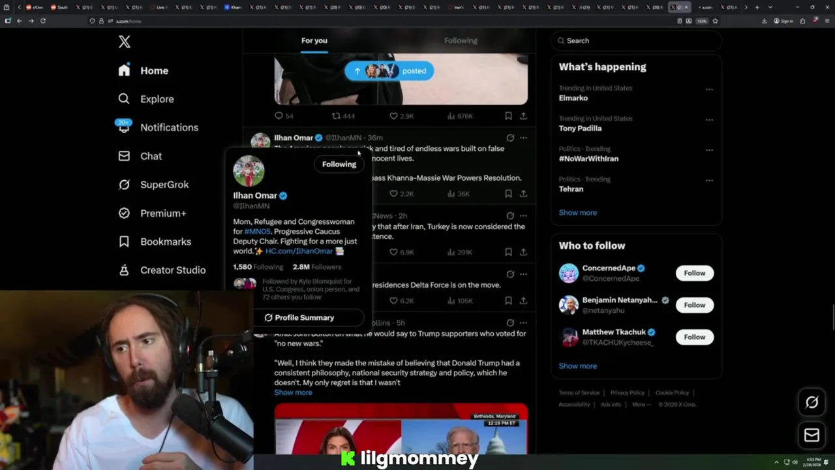Like the Delta Force post with 6.2K likes
The image size is (835, 470).
pyautogui.click(x=401, y=301)
